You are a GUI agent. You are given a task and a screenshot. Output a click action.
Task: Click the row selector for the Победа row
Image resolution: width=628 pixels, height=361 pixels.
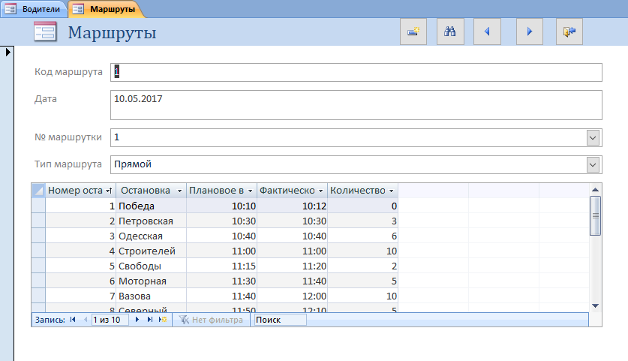click(38, 206)
